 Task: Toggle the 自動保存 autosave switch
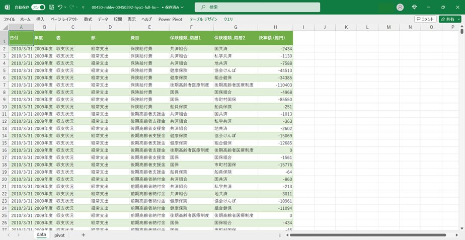tap(38, 8)
